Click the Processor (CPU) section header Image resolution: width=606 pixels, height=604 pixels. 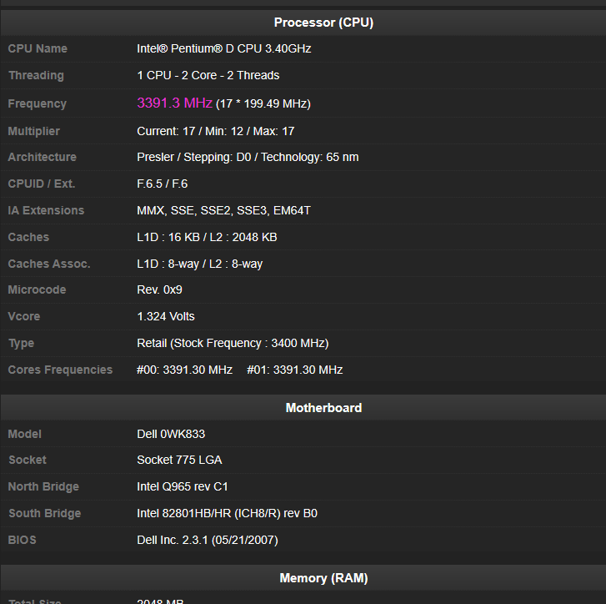pos(323,23)
